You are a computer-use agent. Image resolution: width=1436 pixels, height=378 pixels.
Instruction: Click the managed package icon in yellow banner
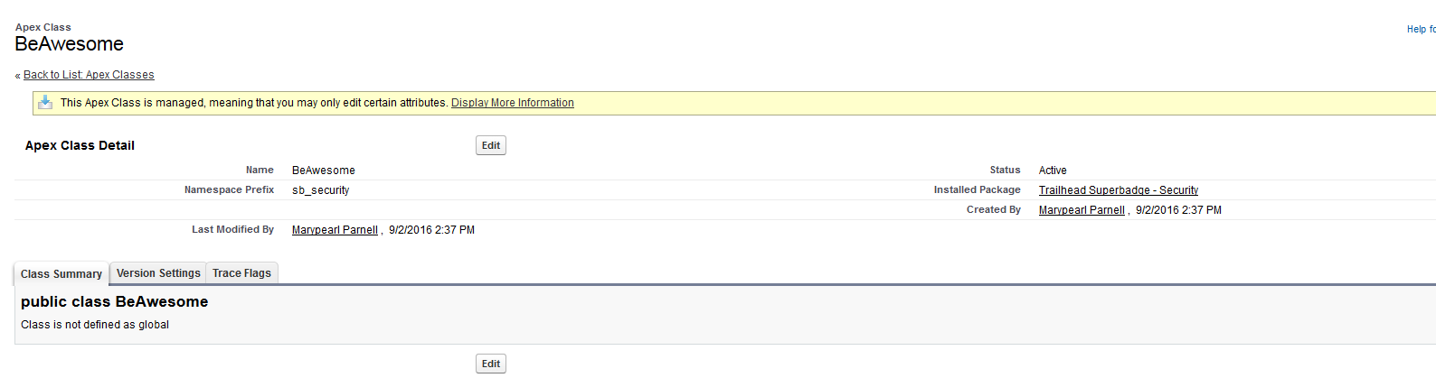pyautogui.click(x=45, y=103)
